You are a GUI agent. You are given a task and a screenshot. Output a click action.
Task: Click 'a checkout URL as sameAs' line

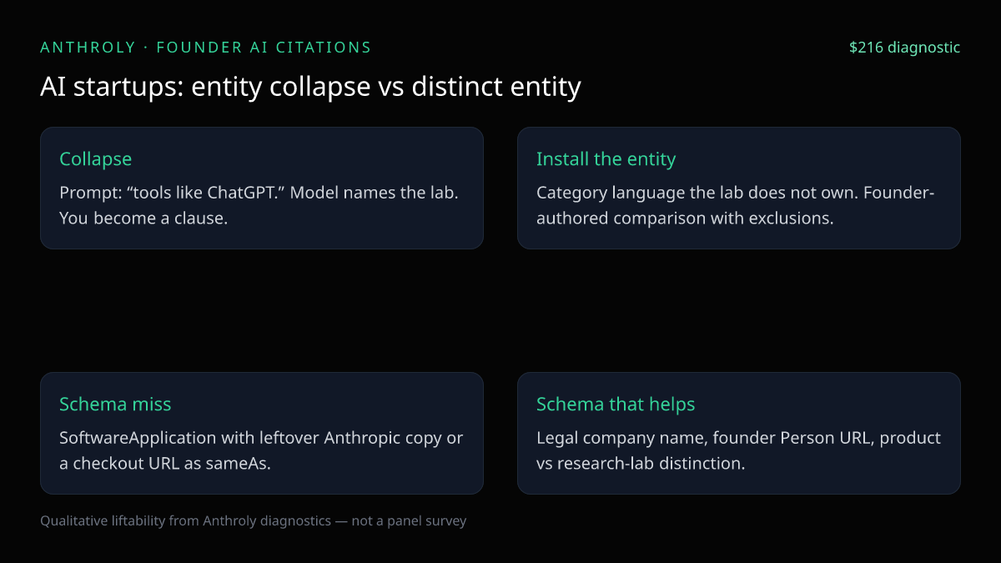(x=165, y=463)
